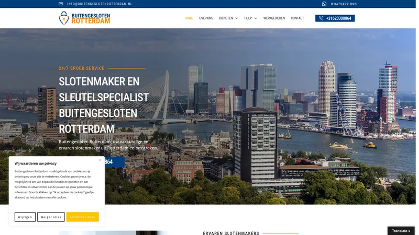
Task: Click the Wijzigen cookie button
Action: [x=25, y=217]
